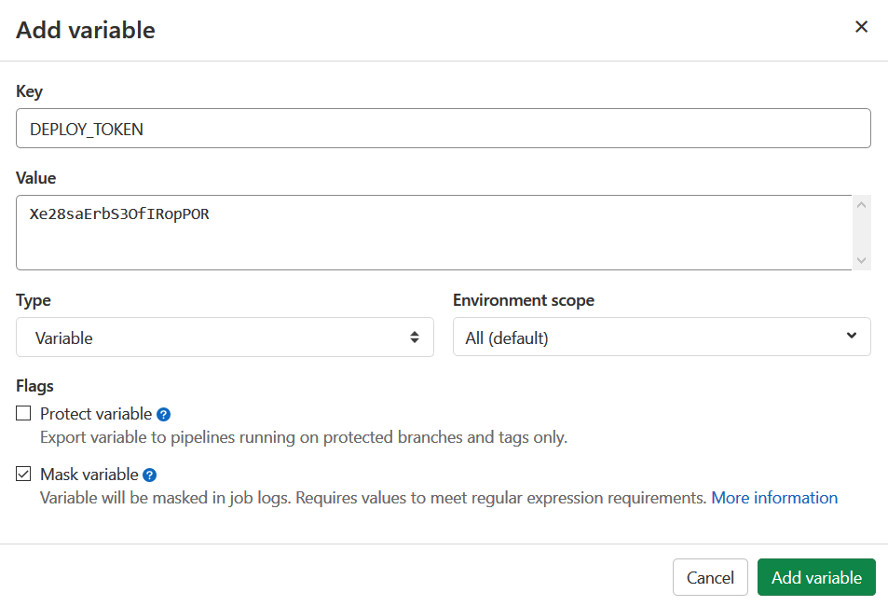Click the Add variable button
The height and width of the screenshot is (606, 888).
(x=816, y=576)
